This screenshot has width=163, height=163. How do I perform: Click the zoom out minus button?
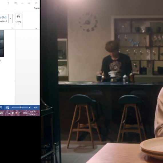[x=12, y=108]
